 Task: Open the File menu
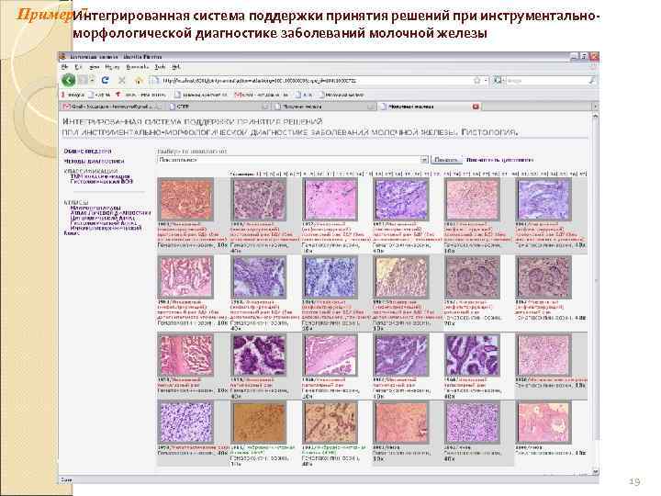click(x=64, y=67)
